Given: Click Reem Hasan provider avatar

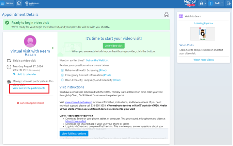Looking at the screenshot, I should 30,42.
